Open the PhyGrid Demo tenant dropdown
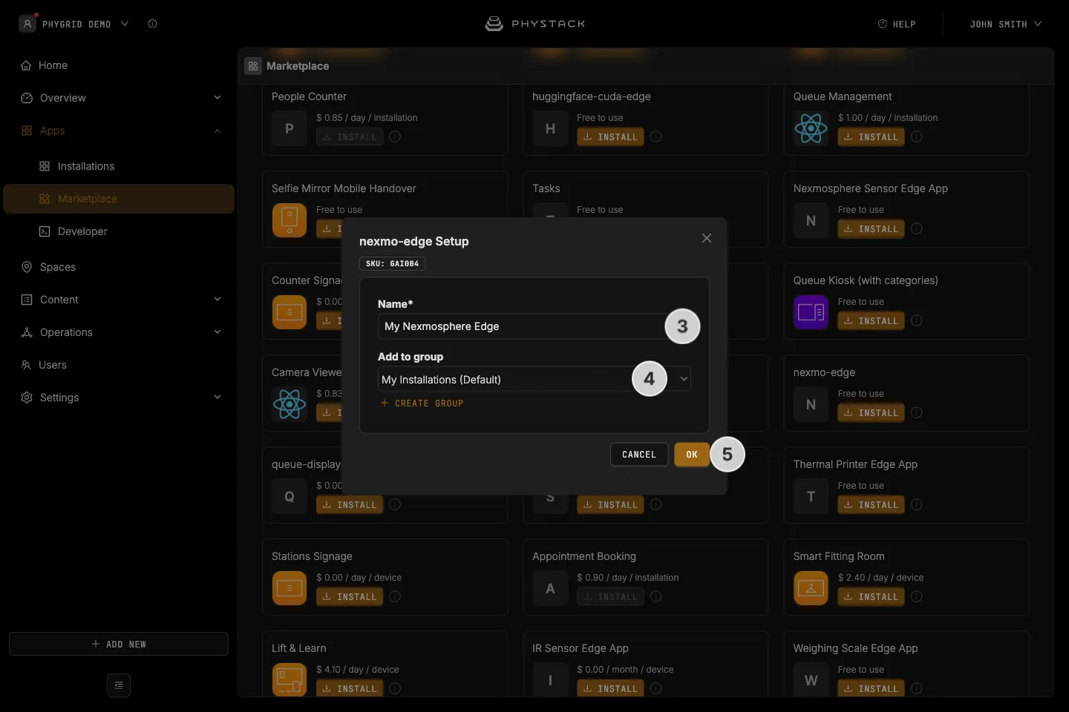The image size is (1069, 712). [x=74, y=24]
